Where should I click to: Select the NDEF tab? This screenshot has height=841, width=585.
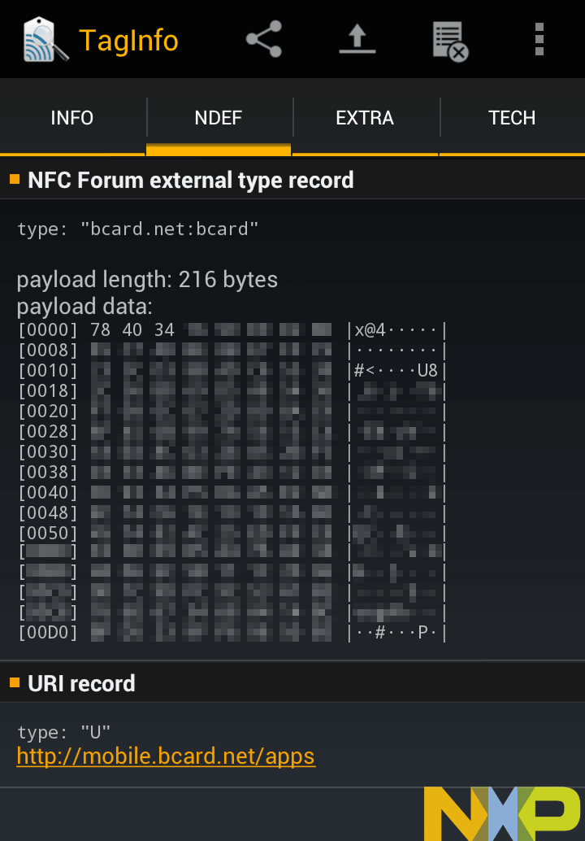point(219,118)
